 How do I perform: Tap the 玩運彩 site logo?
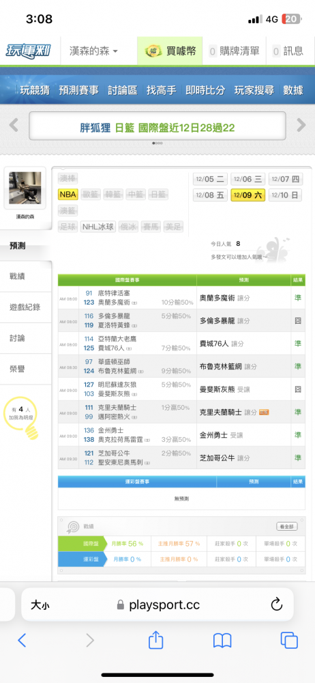click(x=28, y=51)
